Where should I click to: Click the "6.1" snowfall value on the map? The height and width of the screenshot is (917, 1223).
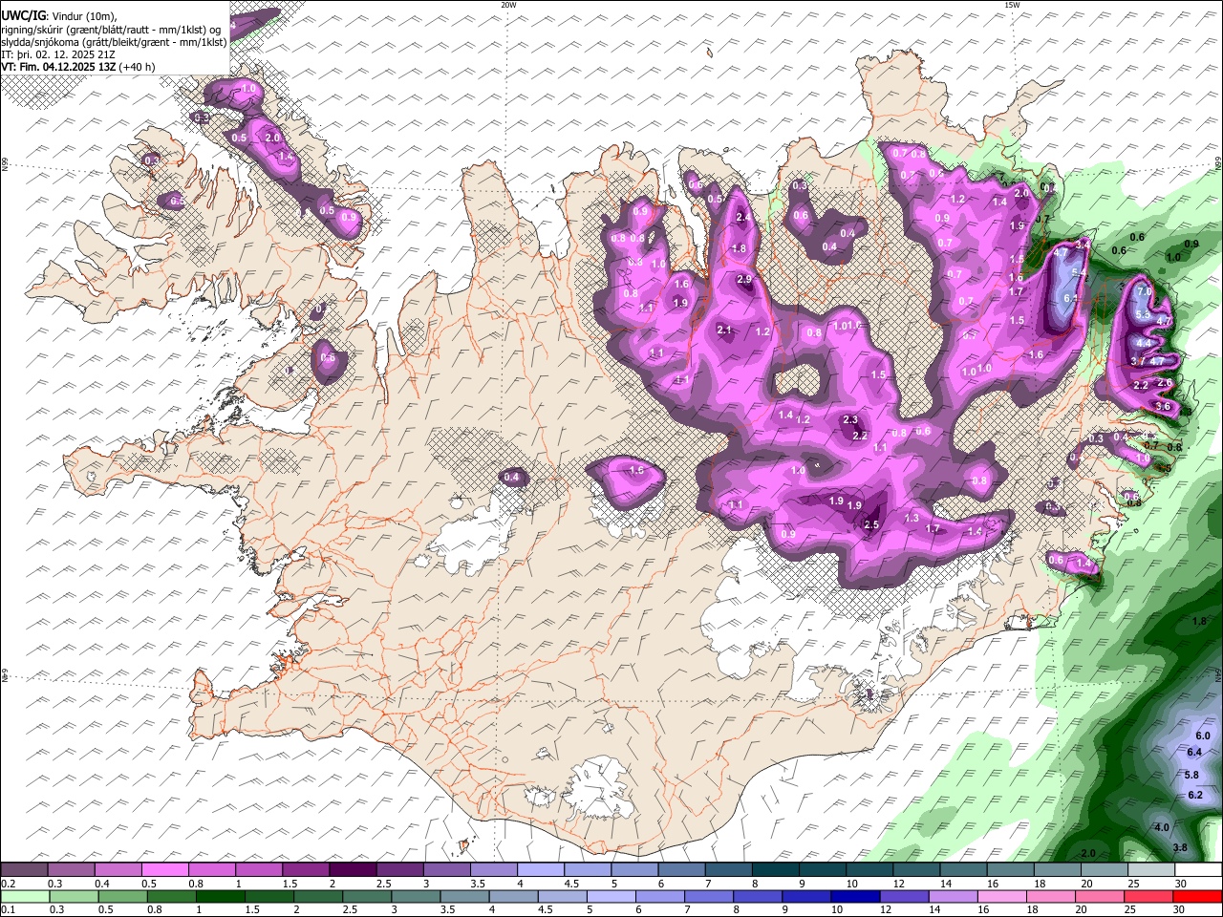click(1070, 298)
